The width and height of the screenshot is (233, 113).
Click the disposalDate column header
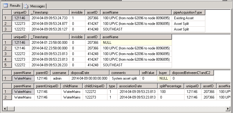(89, 73)
